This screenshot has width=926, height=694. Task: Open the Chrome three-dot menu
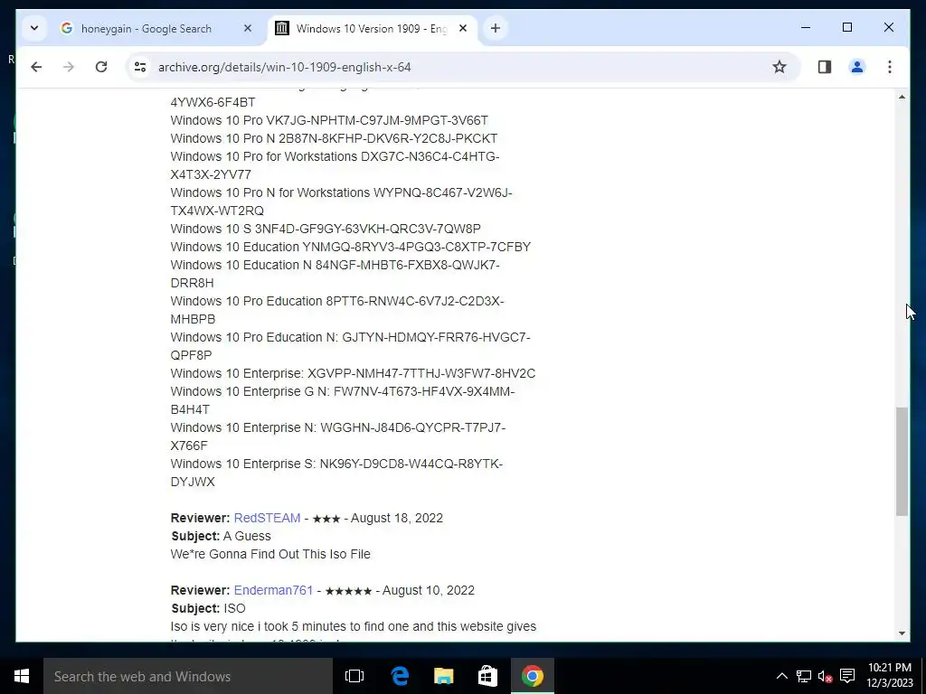[x=890, y=67]
